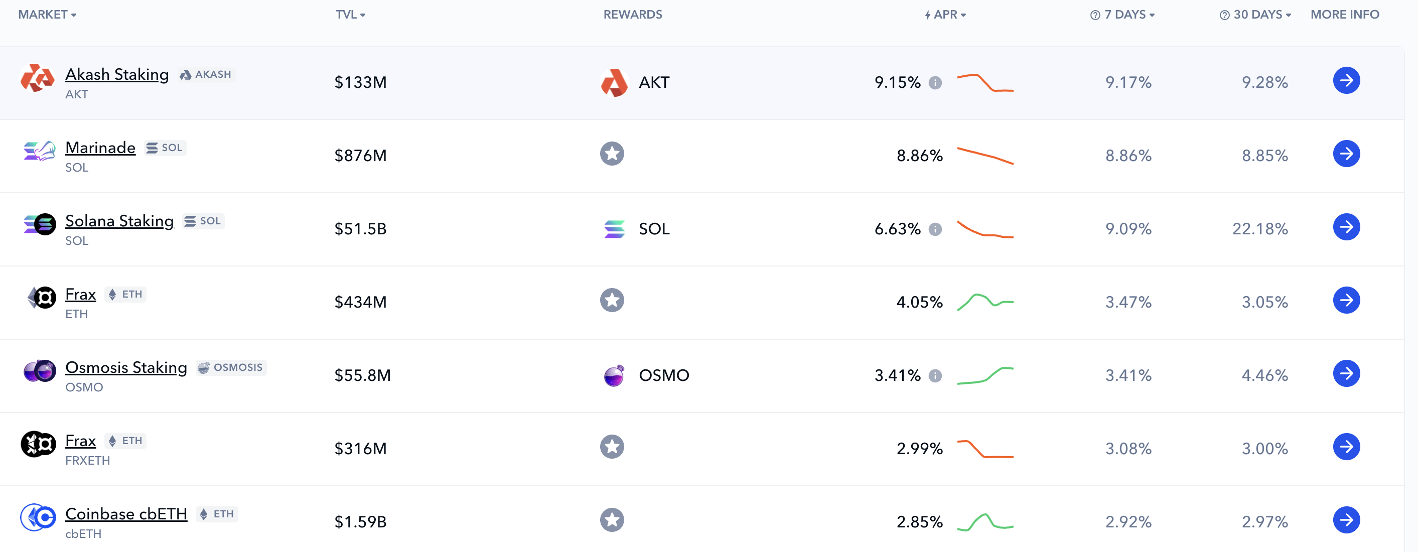Open the Coinbase cbETH market link

pos(126,513)
